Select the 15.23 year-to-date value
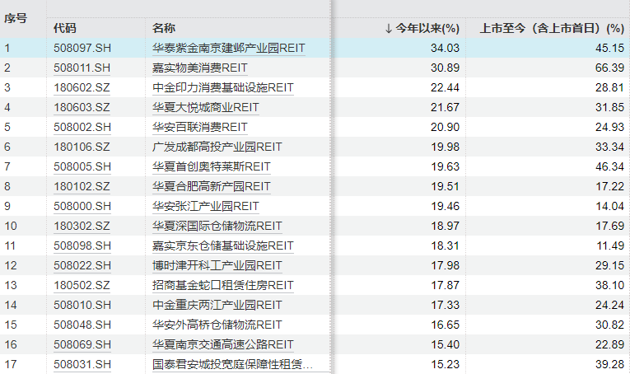This screenshot has height=374, width=630. [x=445, y=364]
